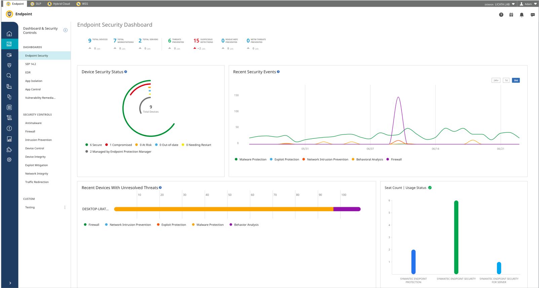Open the LICATA LAB domain dropdown
This screenshot has height=288, width=539.
500,4
